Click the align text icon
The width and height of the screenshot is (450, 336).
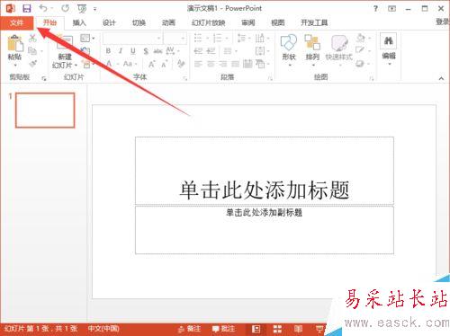pyautogui.click(x=260, y=51)
